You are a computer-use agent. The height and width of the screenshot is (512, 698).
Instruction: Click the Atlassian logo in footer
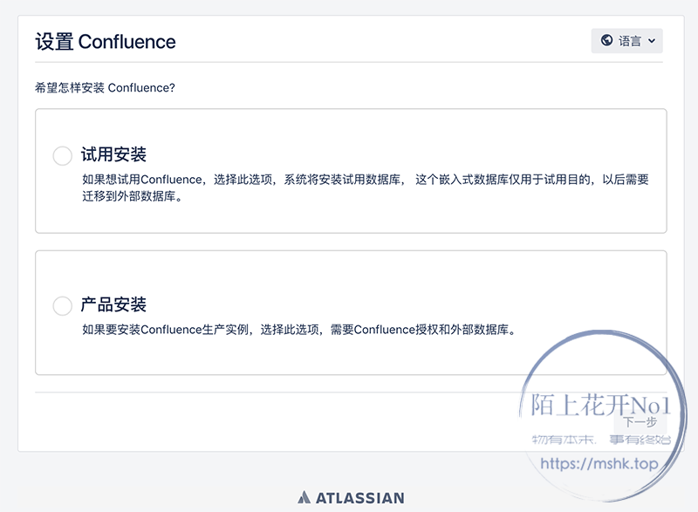tap(351, 497)
